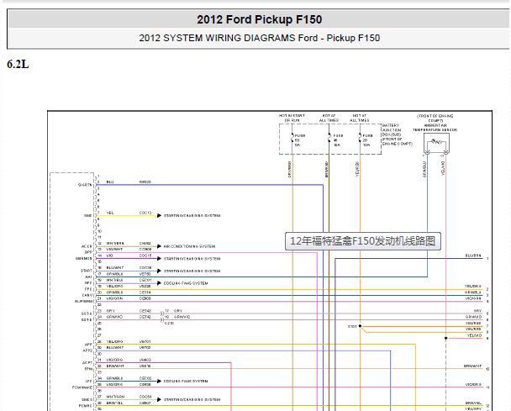
Task: Click the "YEL/ORG" wire label at pin 28
Action: 114,341
